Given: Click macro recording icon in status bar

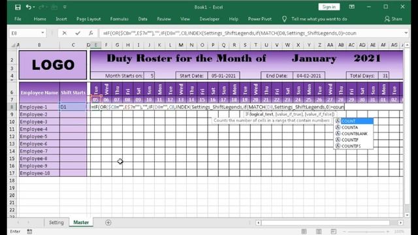Looking at the screenshot, I should pos(29,232).
